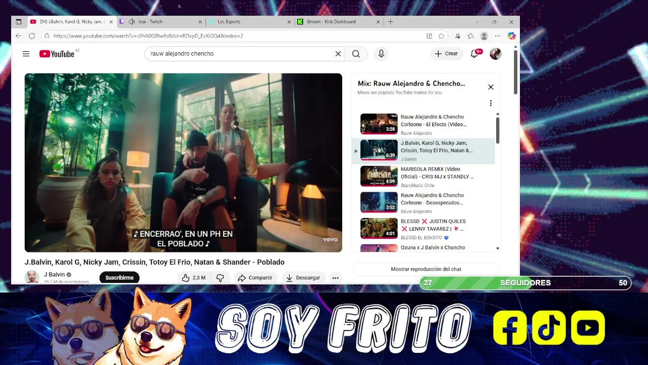Open the browser profile icon
Image resolution: width=648 pixels, height=365 pixels.
coord(484,36)
